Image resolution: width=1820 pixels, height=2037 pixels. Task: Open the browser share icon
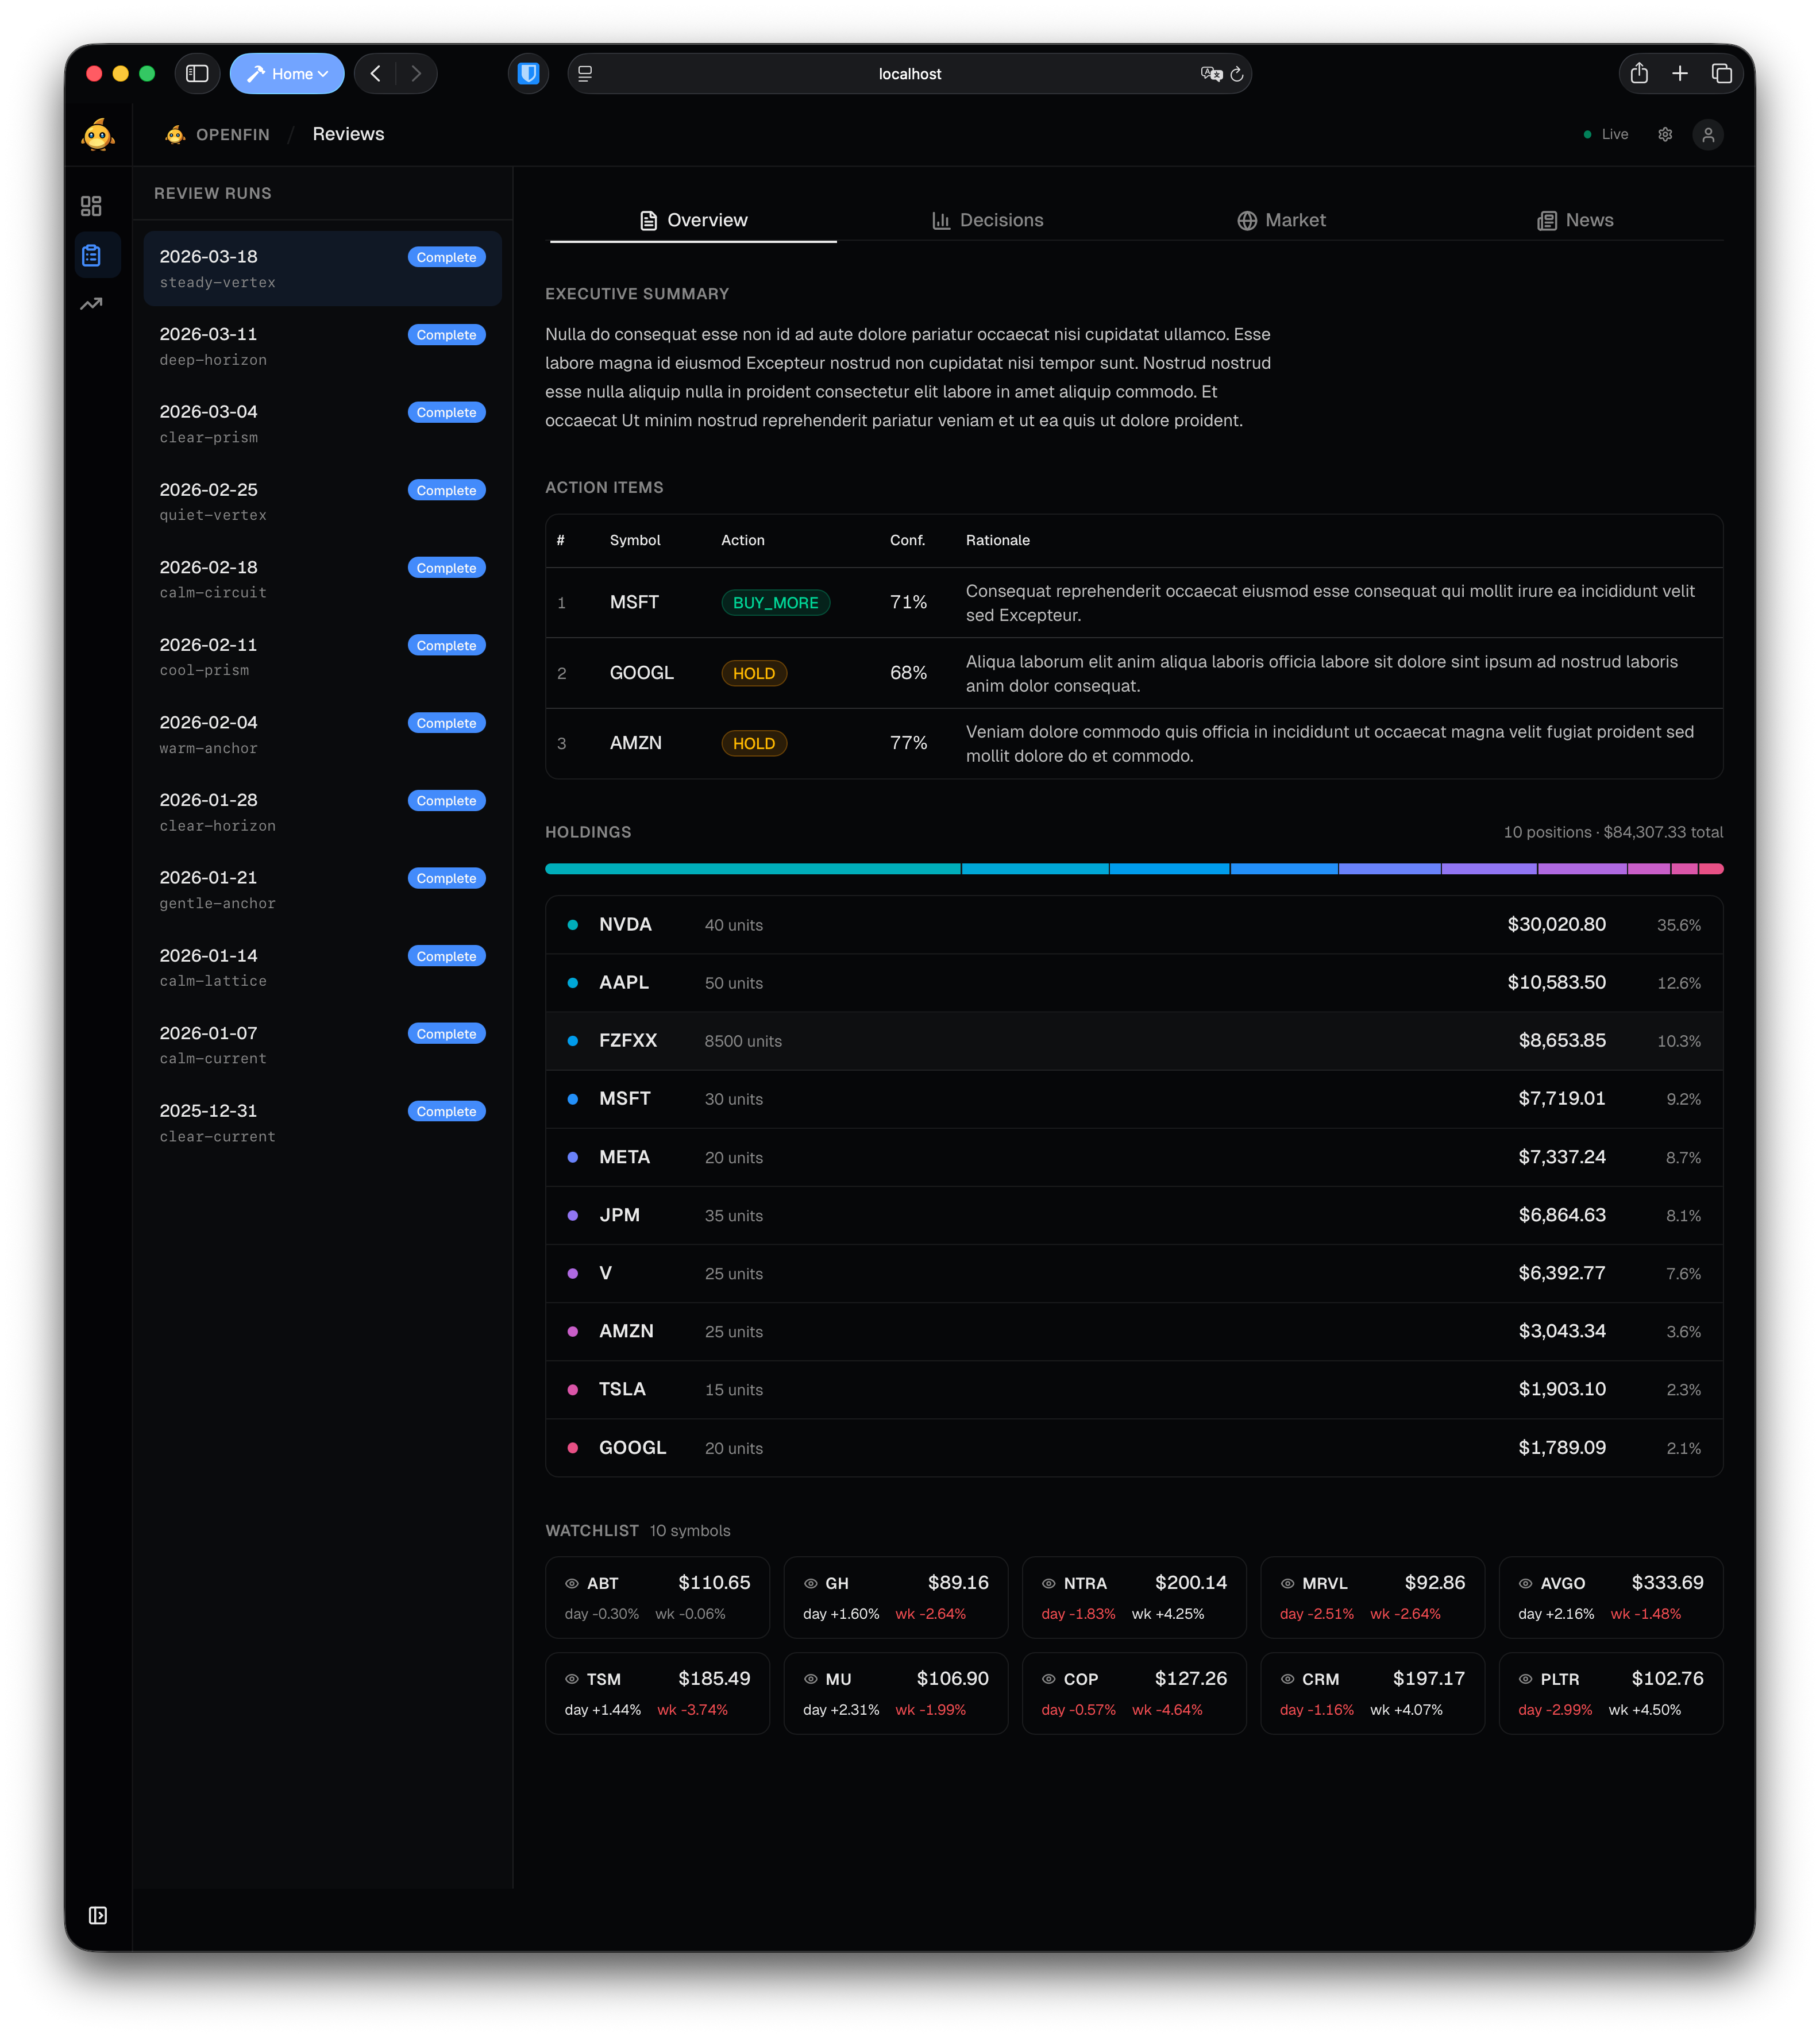(1639, 74)
